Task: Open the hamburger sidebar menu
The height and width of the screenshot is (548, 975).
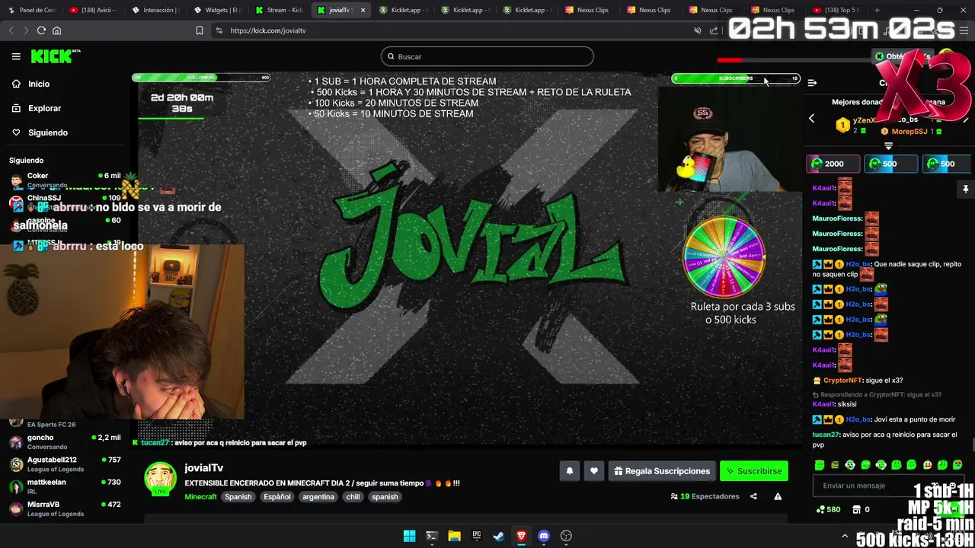Action: click(16, 56)
